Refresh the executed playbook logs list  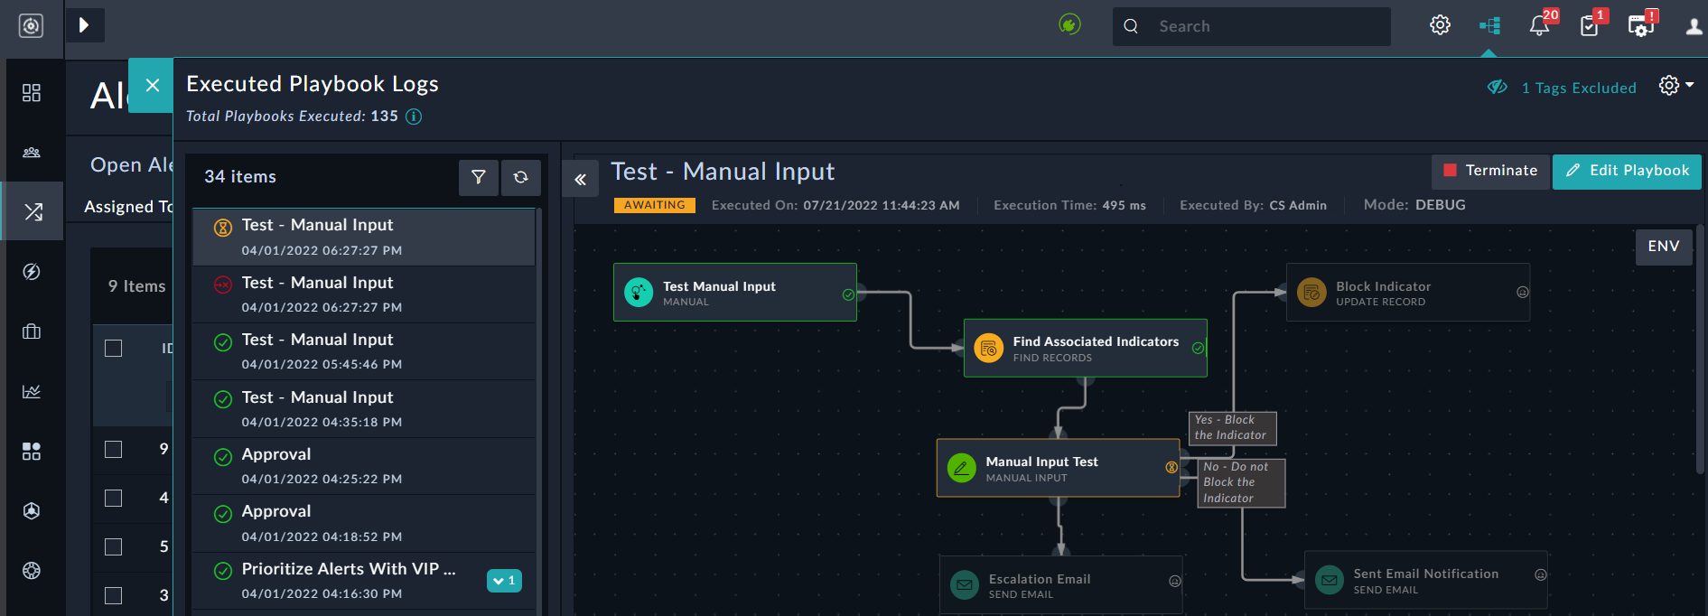[521, 177]
